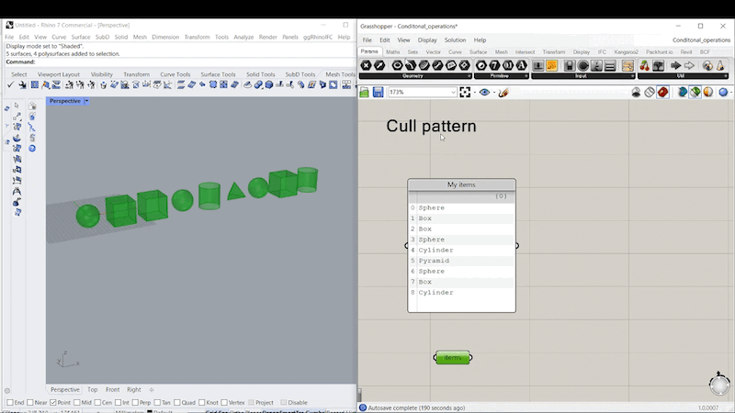
Task: Add the Panel input icon with lines
Action: (610, 65)
